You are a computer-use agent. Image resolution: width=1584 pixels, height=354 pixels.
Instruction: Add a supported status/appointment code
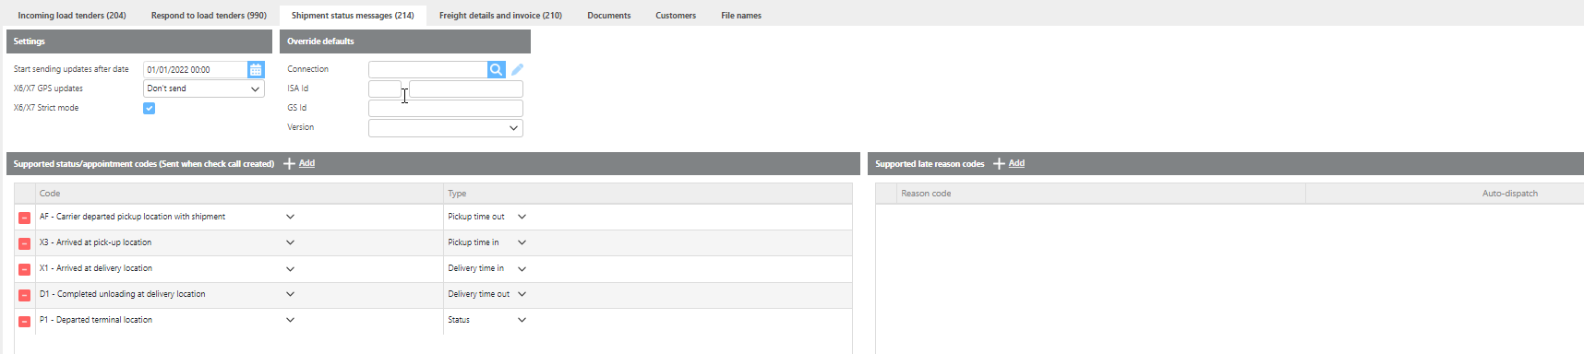tap(299, 163)
